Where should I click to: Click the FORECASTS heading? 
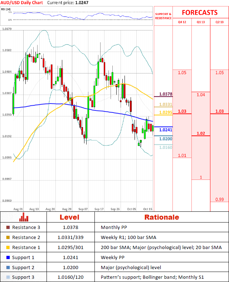click(x=199, y=13)
